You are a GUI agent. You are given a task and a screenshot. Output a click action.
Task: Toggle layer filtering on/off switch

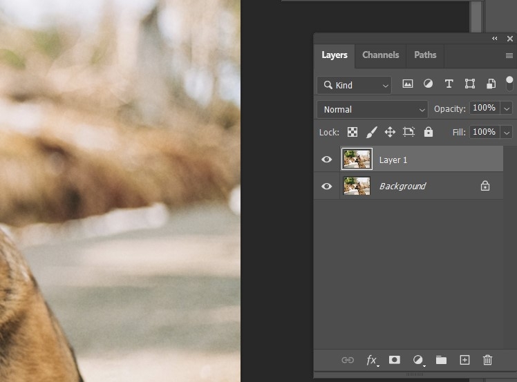point(509,84)
